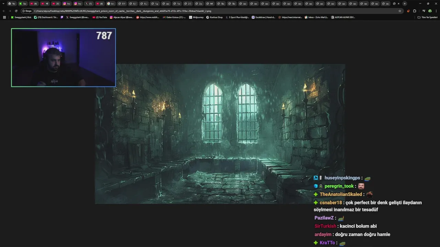
Task: Click username TheAnatolianSkaled in chat
Action: (x=341, y=194)
